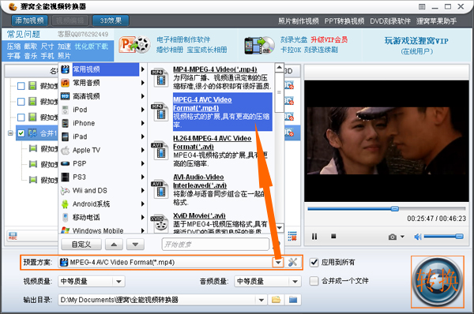Open preset settings wrench icon
The width and height of the screenshot is (474, 314).
click(x=292, y=263)
